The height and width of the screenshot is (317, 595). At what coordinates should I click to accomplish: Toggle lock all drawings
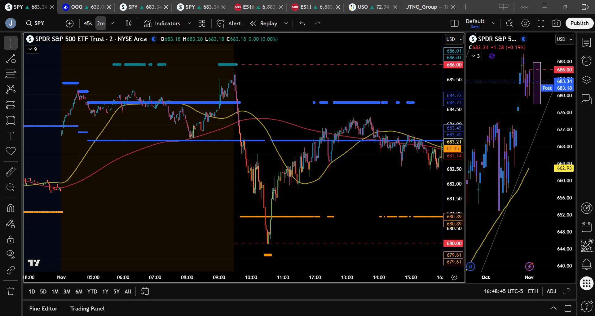tap(11, 239)
